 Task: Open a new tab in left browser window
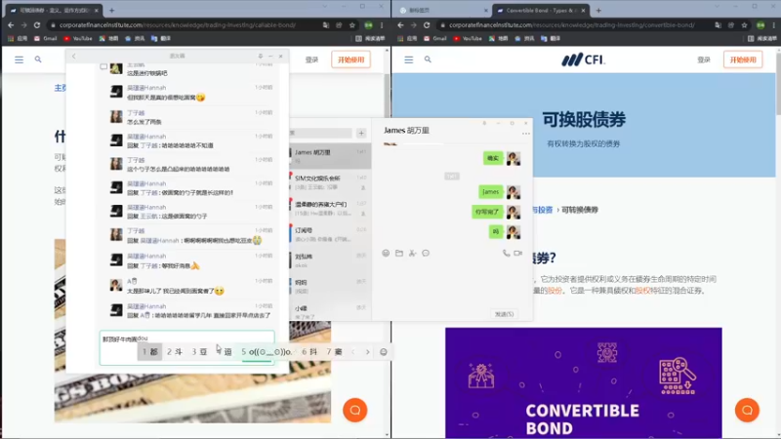click(111, 10)
